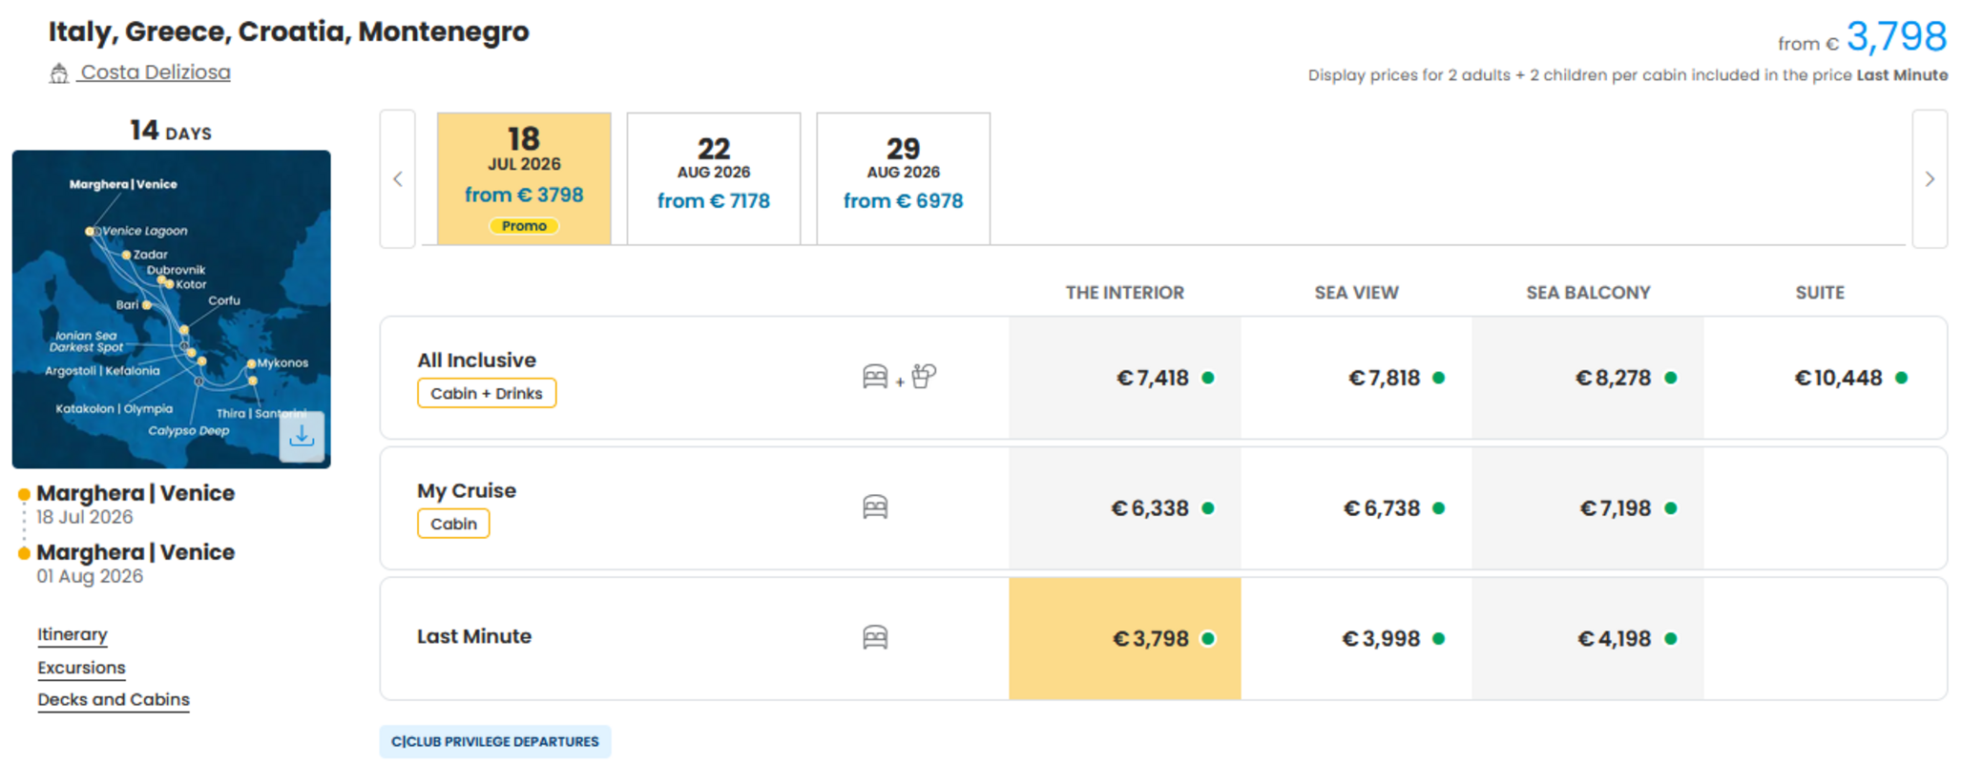Click the Last Minute bed icon
This screenshot has width=1962, height=763.
875,637
